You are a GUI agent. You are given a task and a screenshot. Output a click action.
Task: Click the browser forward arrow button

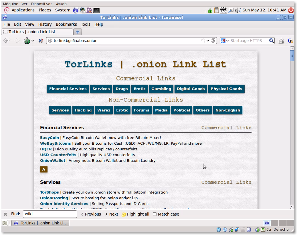[x=17, y=41]
